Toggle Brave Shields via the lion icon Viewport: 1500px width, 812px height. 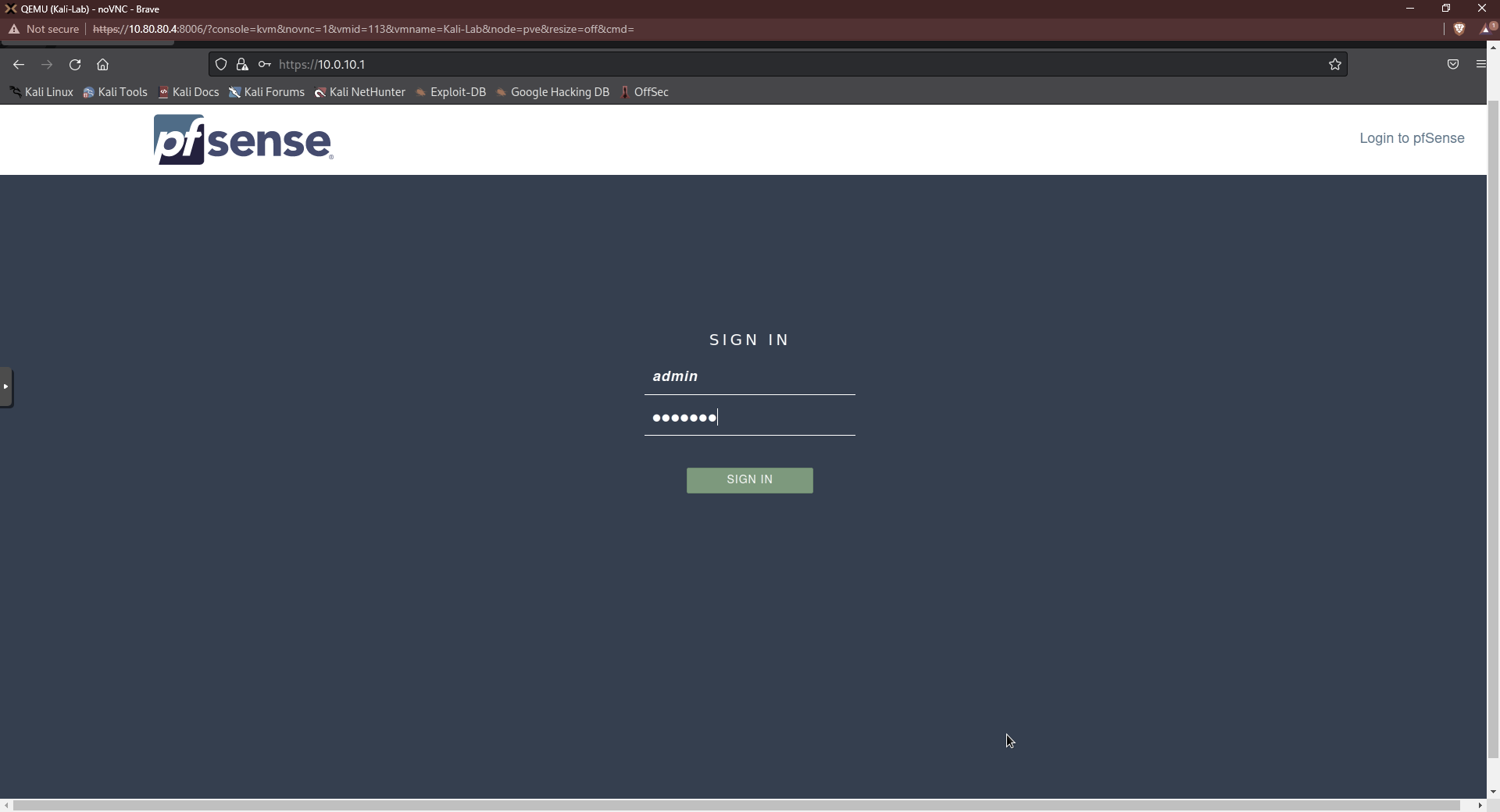coord(1459,29)
